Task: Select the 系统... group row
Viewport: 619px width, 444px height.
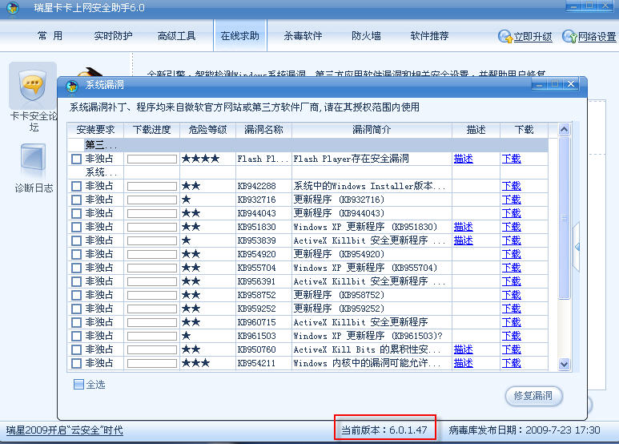Action: (308, 172)
